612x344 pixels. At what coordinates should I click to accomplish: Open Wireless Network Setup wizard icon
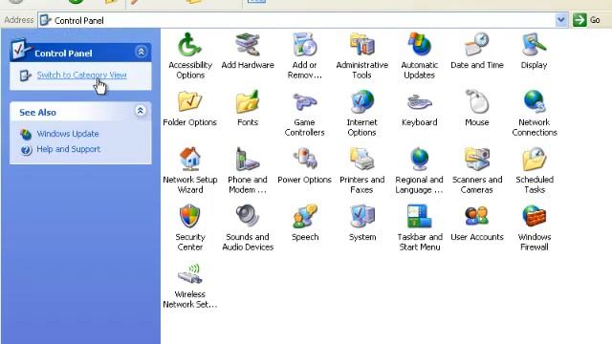click(x=190, y=274)
